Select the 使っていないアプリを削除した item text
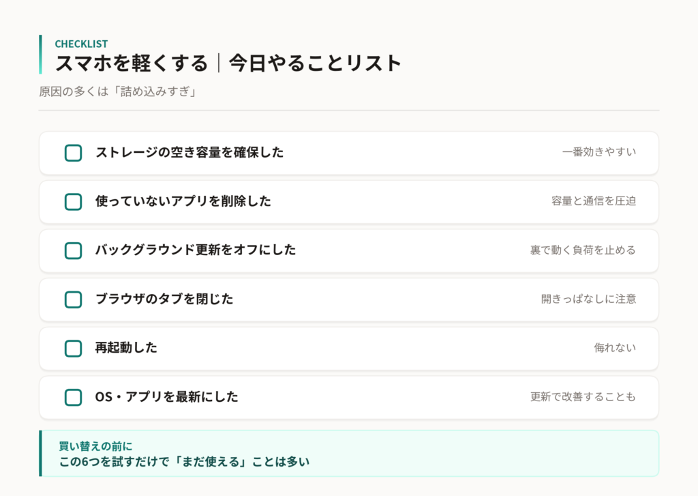The image size is (698, 496). click(183, 201)
